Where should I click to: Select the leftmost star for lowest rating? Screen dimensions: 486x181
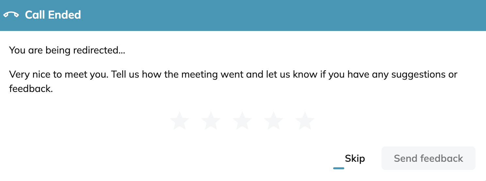coord(180,120)
